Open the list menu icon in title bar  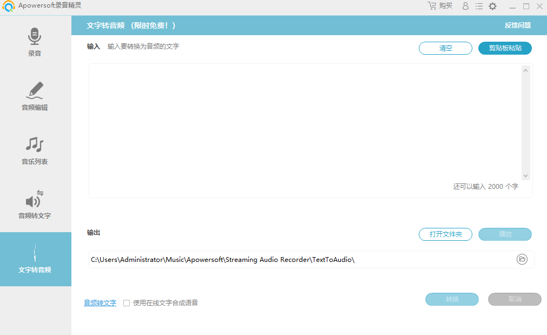click(x=479, y=6)
